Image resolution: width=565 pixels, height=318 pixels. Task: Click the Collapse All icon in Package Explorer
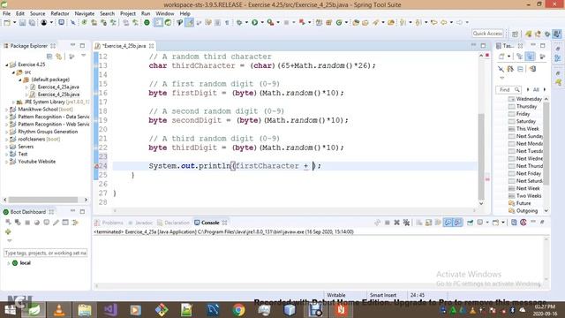point(49,57)
